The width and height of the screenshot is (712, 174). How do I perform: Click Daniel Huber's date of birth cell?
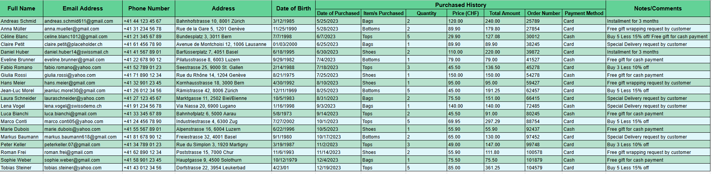[x=293, y=52]
